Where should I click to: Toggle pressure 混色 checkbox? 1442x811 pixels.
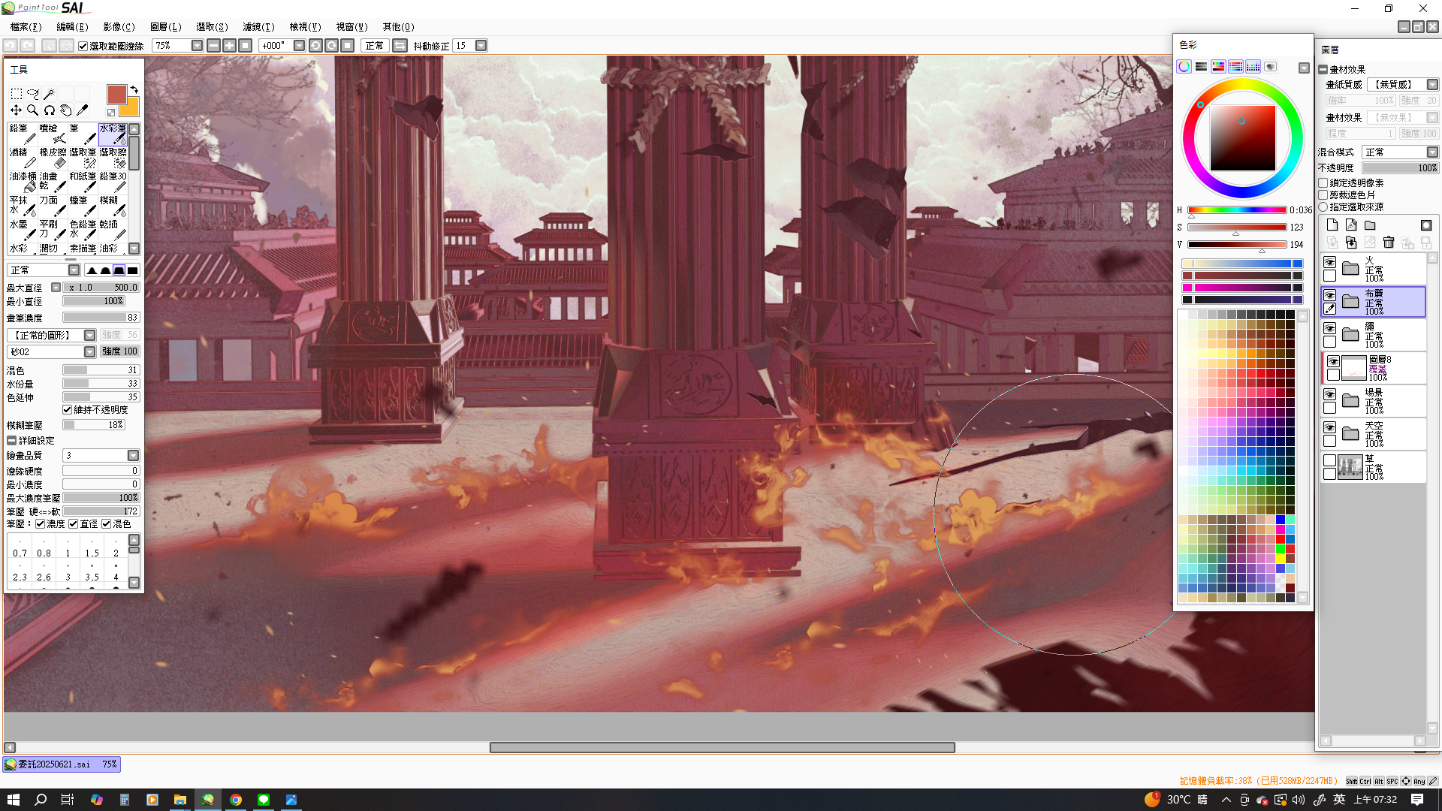point(107,524)
